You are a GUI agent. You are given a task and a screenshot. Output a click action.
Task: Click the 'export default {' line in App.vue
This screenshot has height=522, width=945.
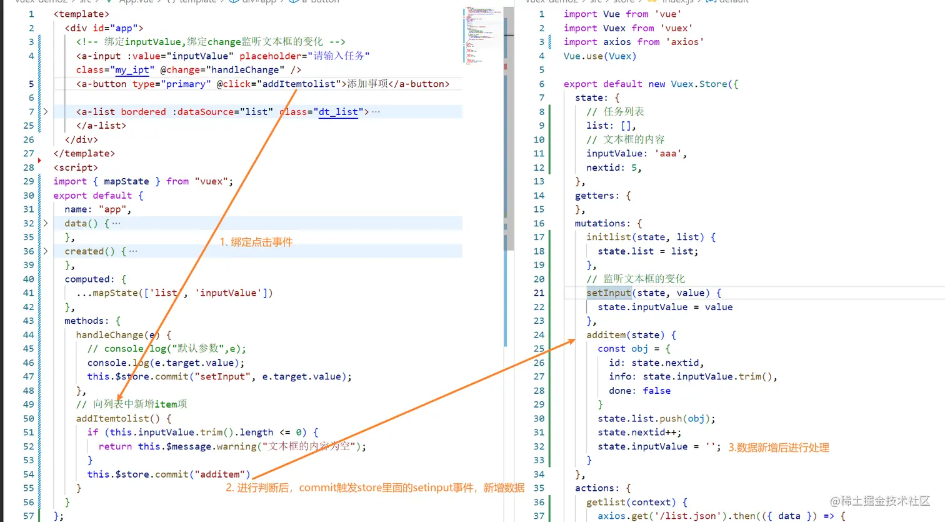(98, 196)
